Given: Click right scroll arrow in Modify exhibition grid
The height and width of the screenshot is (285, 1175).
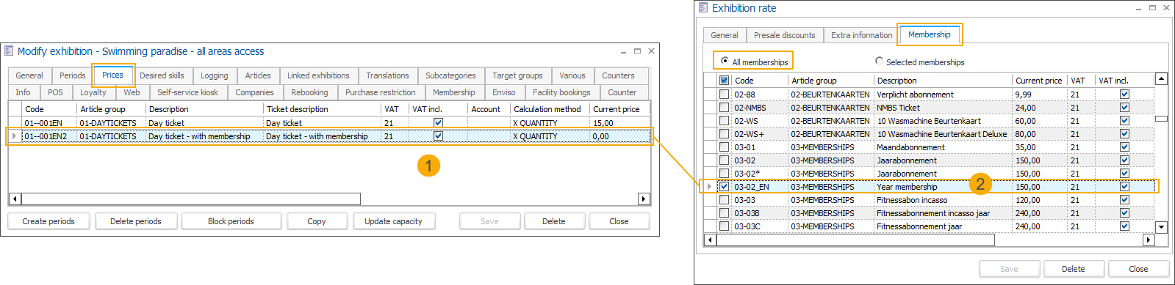Looking at the screenshot, I should pos(644,199).
